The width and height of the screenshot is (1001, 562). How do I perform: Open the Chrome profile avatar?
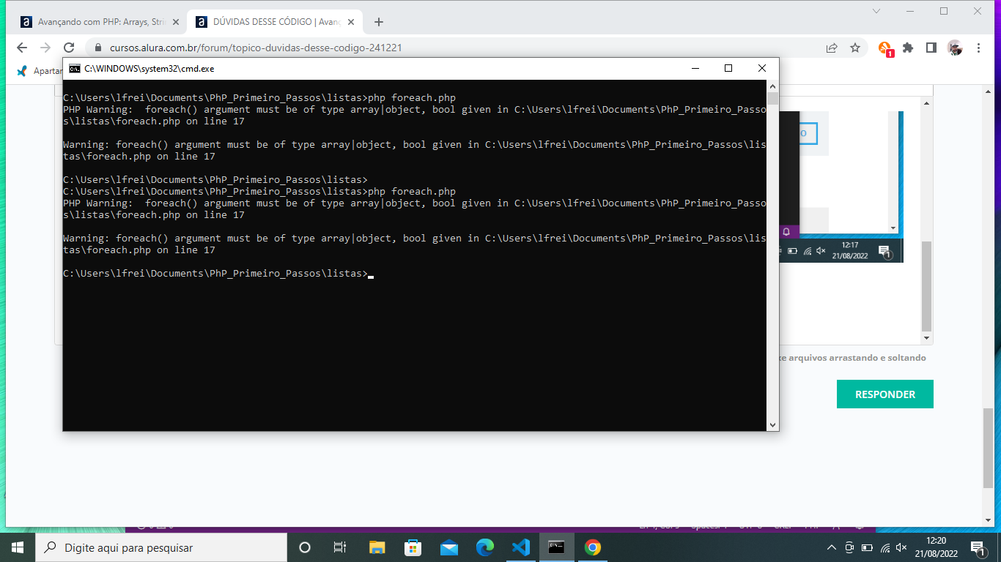coord(954,48)
